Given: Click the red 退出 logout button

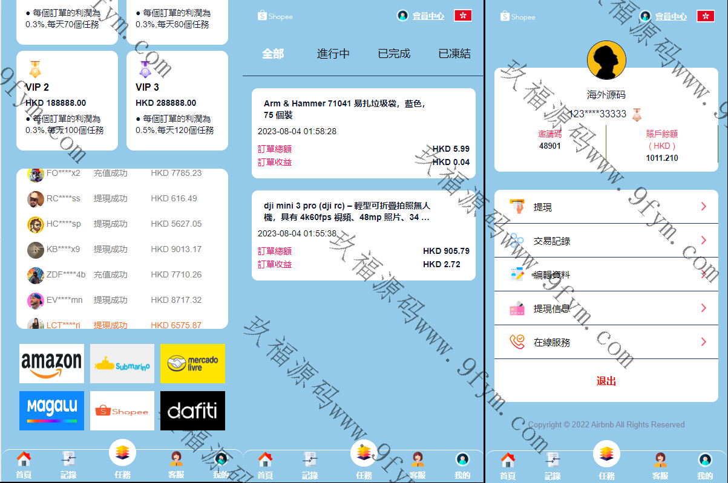Looking at the screenshot, I should [x=606, y=381].
